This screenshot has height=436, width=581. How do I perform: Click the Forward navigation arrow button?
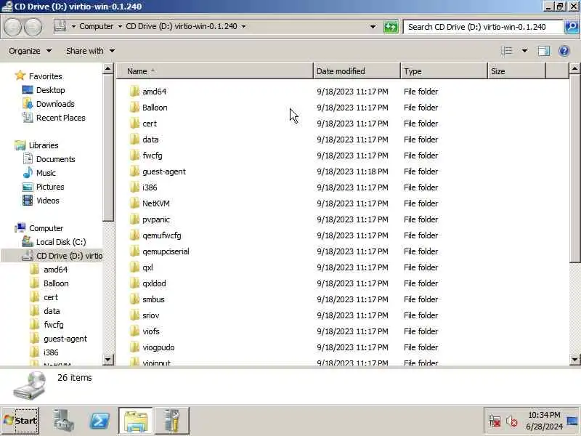coord(33,27)
